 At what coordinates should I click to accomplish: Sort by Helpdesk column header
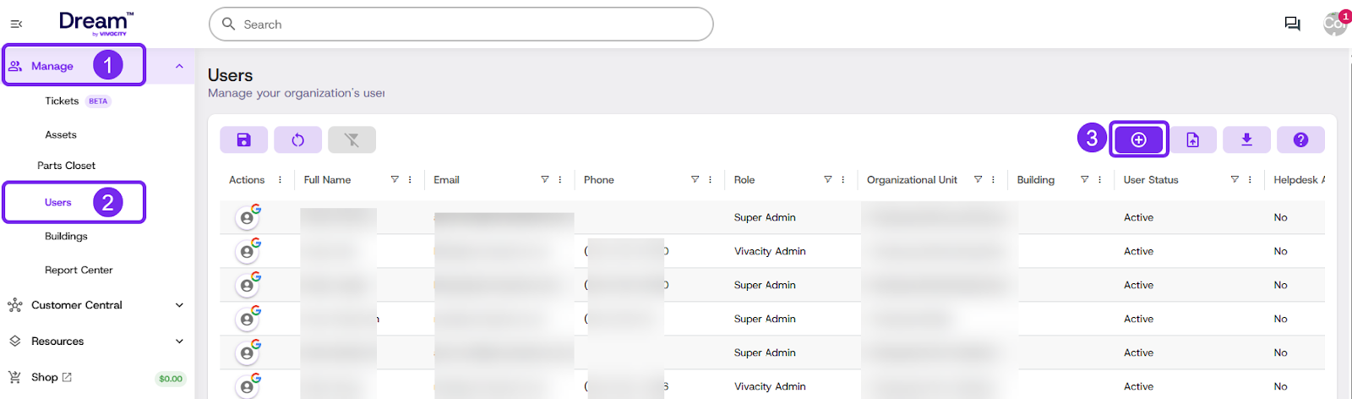point(1299,180)
